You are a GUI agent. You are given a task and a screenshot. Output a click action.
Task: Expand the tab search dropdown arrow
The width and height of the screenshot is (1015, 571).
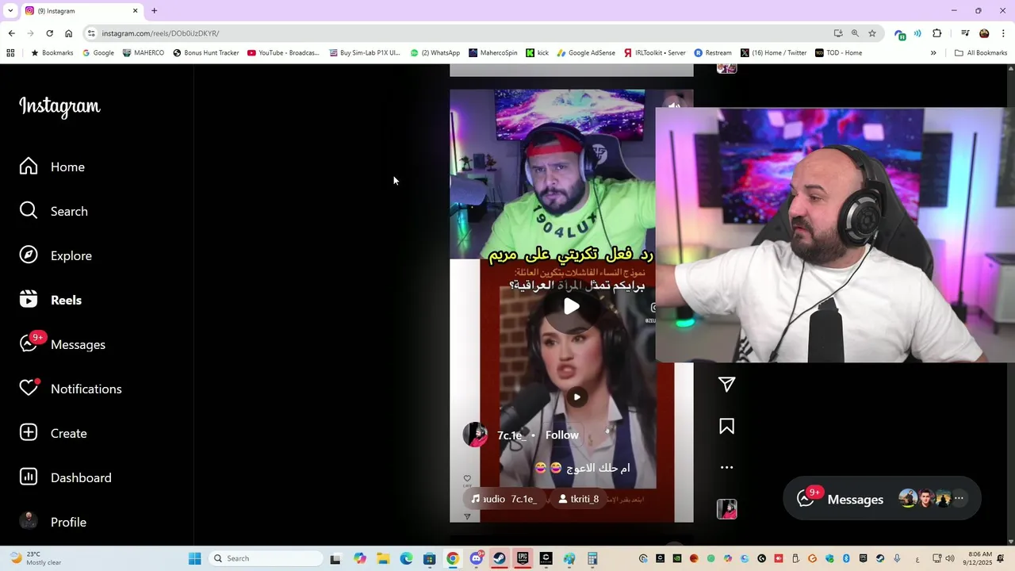(x=10, y=10)
